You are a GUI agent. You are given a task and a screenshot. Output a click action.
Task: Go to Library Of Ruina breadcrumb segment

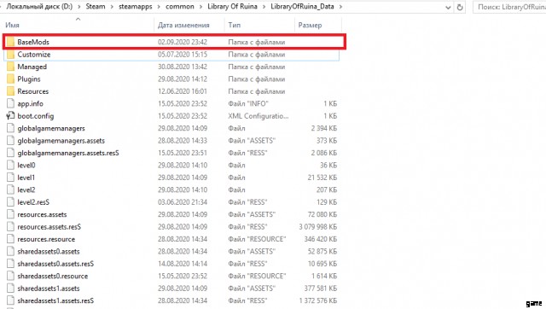click(232, 7)
